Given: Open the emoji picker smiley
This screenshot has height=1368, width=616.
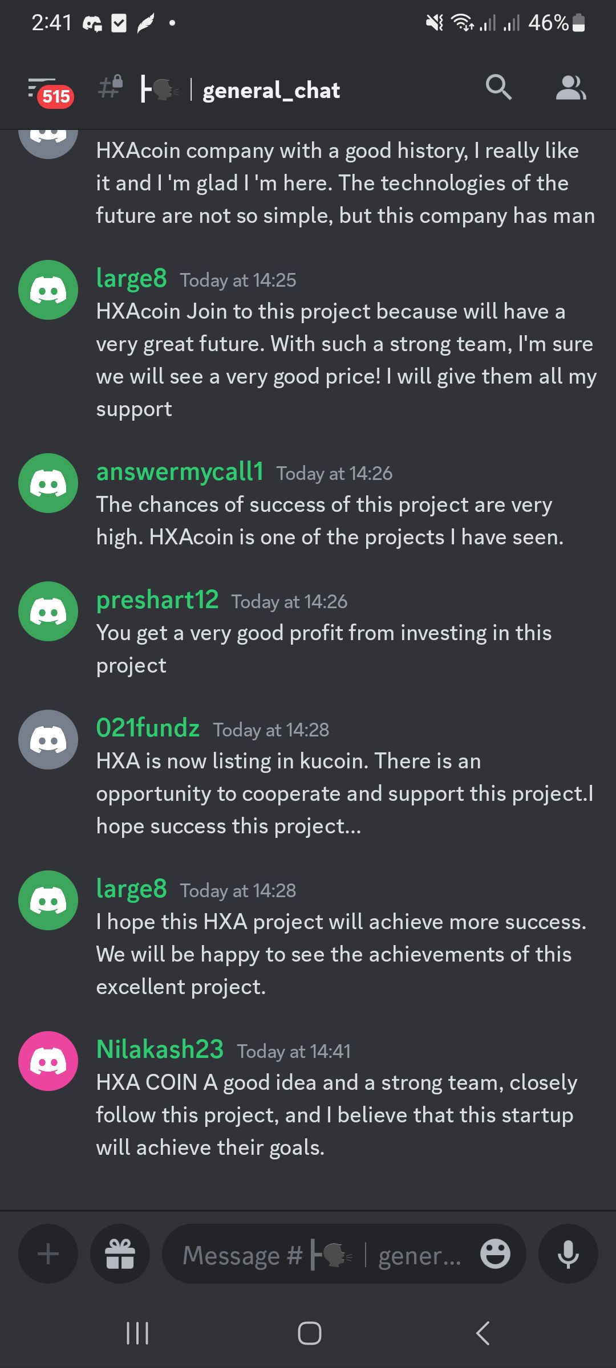Looking at the screenshot, I should coord(495,1253).
